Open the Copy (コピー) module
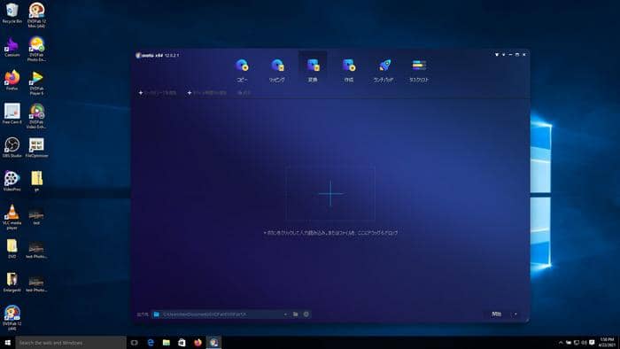620x349 pixels. (242, 70)
